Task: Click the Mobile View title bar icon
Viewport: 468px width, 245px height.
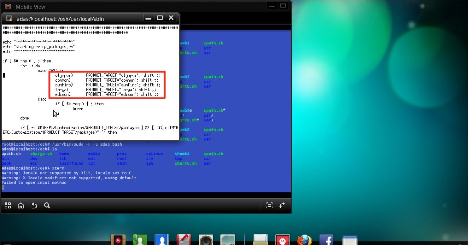Action: coord(8,6)
